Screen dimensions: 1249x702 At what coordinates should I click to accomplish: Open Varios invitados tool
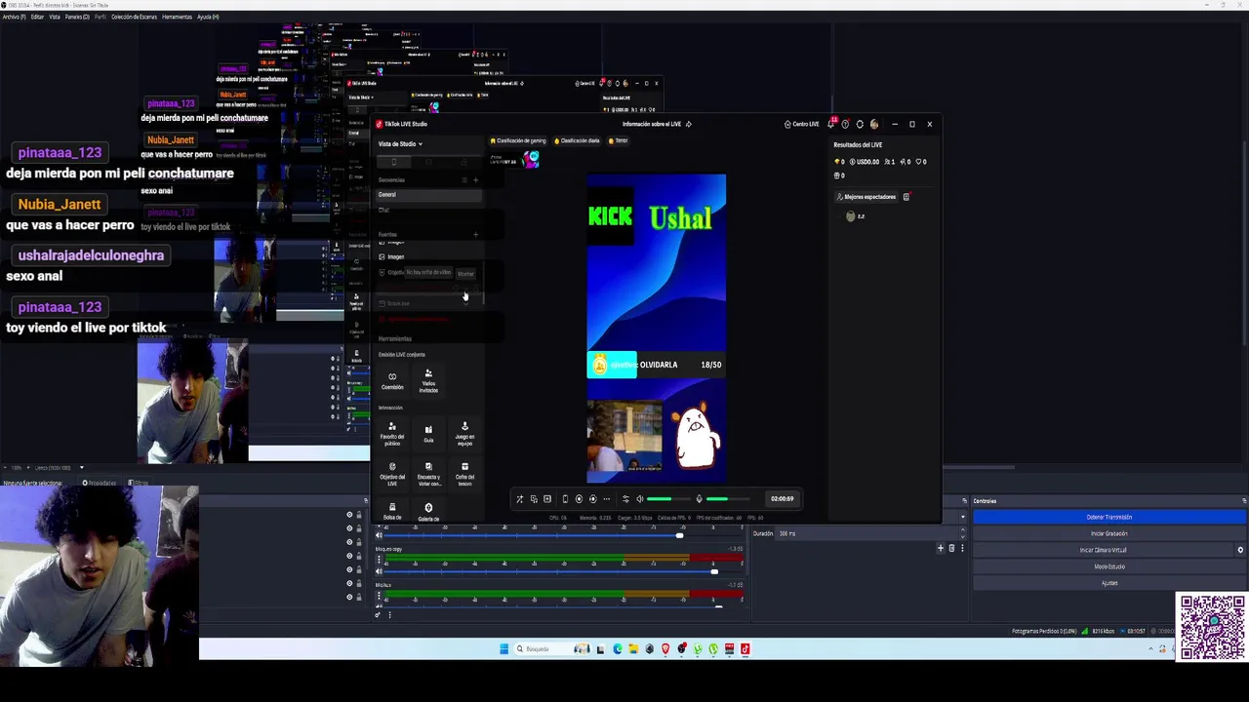pos(428,380)
